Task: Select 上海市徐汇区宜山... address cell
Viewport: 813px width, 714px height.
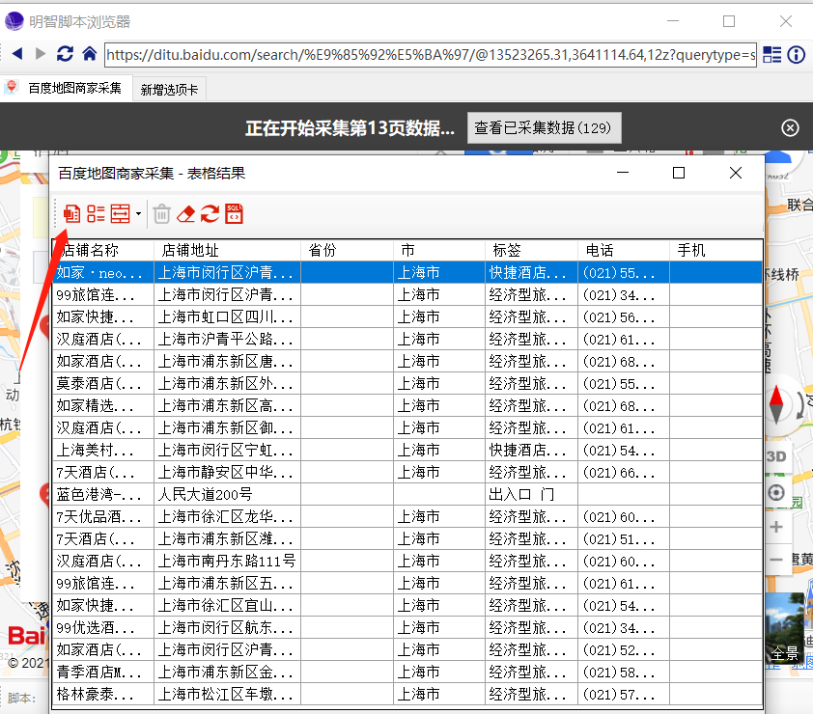Action: tap(227, 606)
